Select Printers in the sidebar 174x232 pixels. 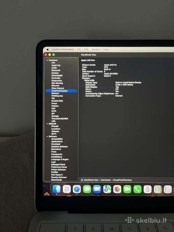pyautogui.click(x=55, y=106)
